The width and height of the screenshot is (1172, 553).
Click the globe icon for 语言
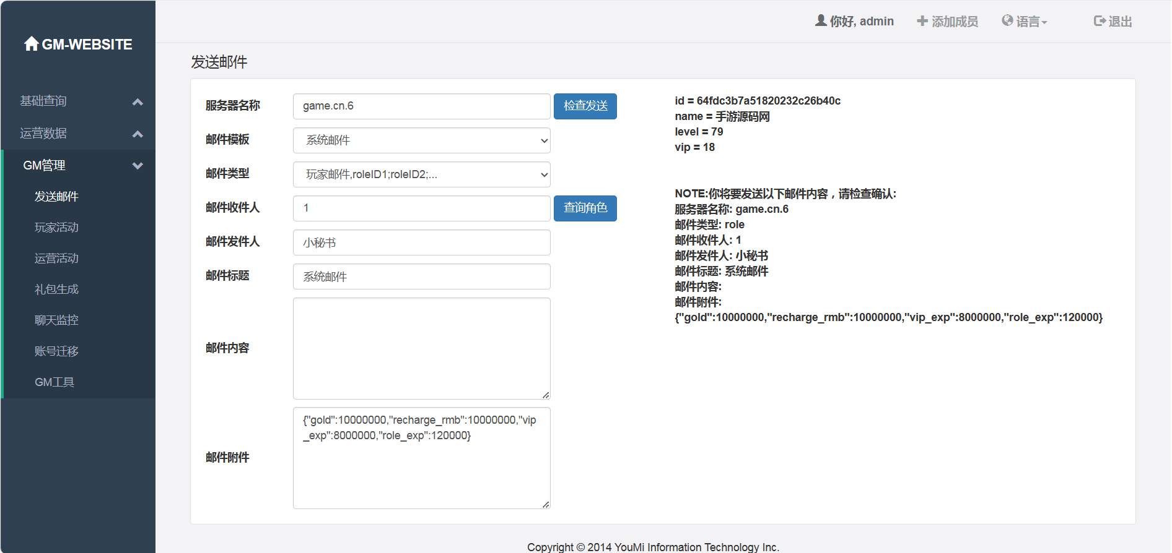pos(1007,21)
